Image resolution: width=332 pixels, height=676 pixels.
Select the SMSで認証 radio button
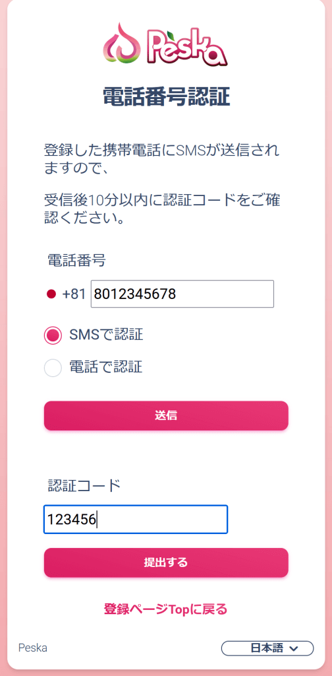pyautogui.click(x=53, y=335)
